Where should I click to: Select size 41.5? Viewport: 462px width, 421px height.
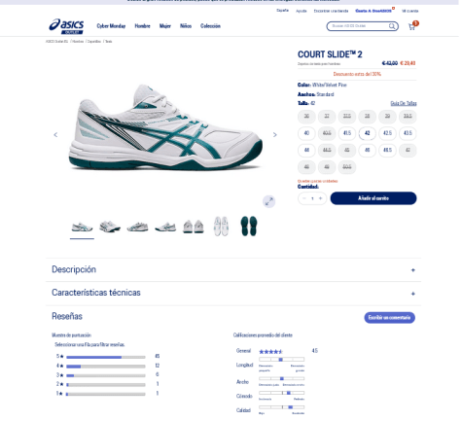(347, 133)
